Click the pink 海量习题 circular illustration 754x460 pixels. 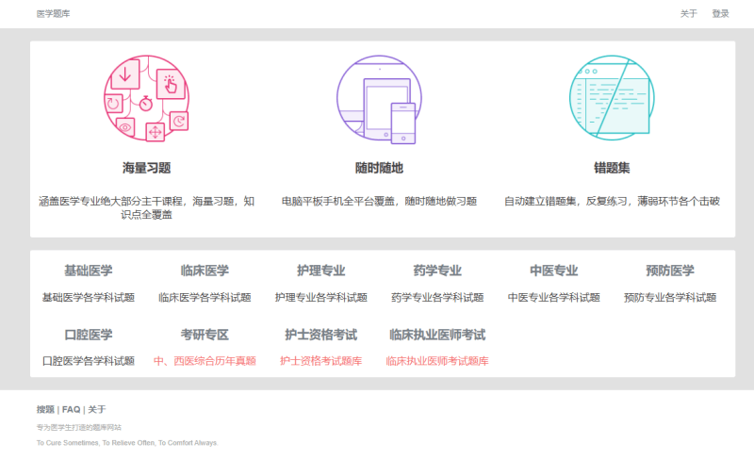point(147,98)
